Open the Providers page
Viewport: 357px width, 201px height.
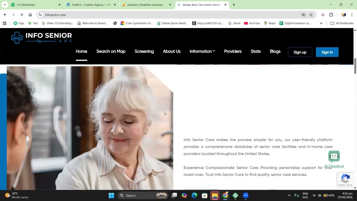coord(233,51)
